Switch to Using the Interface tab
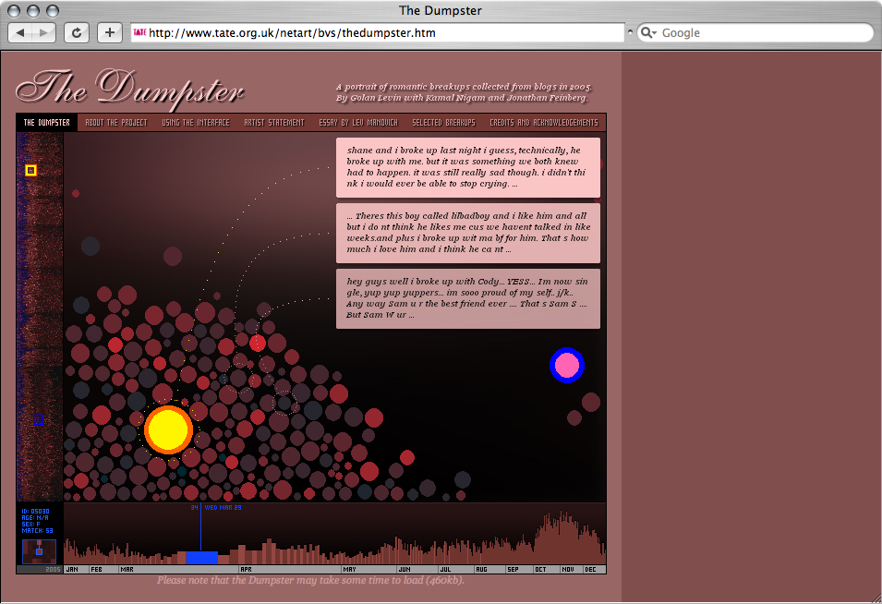Image resolution: width=882 pixels, height=604 pixels. tap(196, 123)
